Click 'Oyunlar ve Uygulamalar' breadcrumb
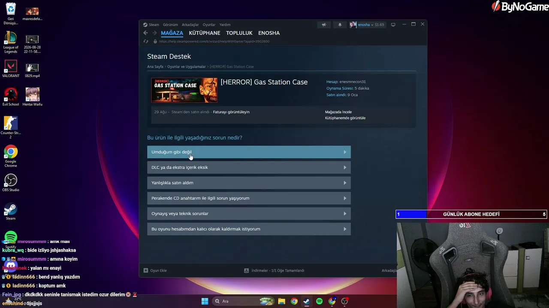549x308 pixels. tap(187, 67)
